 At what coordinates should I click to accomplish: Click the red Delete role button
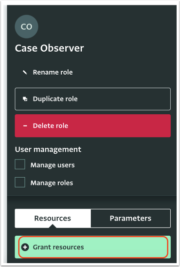click(92, 125)
